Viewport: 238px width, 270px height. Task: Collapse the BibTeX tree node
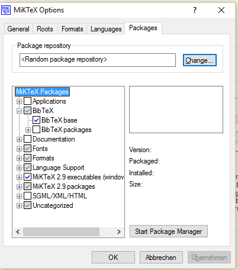coord(19,111)
